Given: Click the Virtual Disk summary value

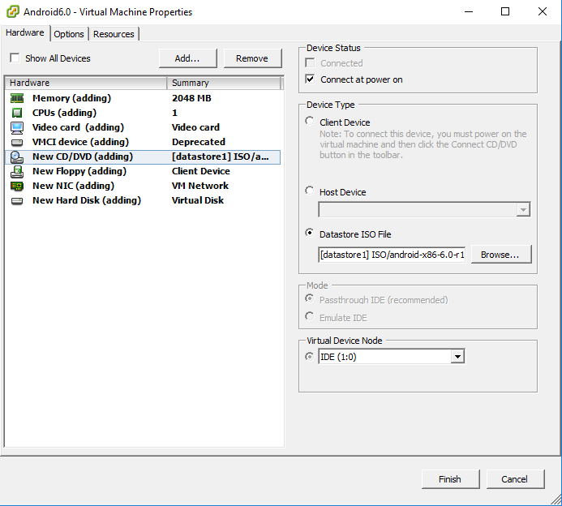Looking at the screenshot, I should click(x=198, y=200).
